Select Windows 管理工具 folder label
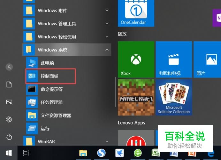This screenshot has height=160, width=221. coord(57,24)
